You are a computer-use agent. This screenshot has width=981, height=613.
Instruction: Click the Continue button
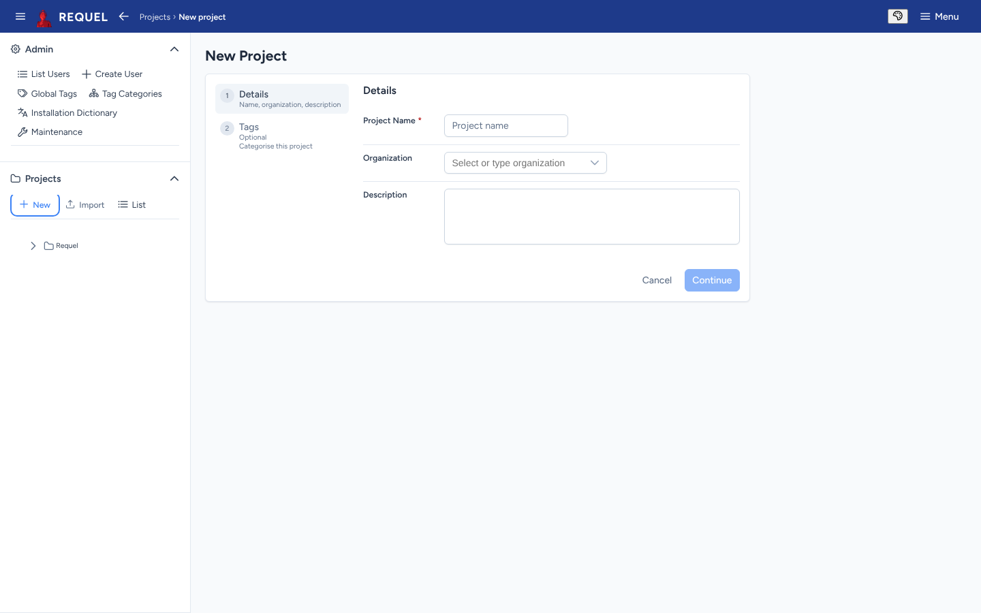tap(712, 281)
